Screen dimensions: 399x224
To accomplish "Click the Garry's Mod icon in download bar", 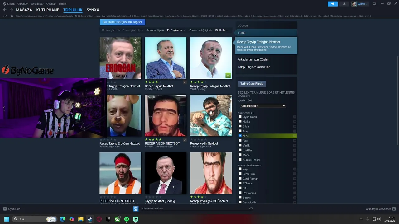I will point(136,209).
